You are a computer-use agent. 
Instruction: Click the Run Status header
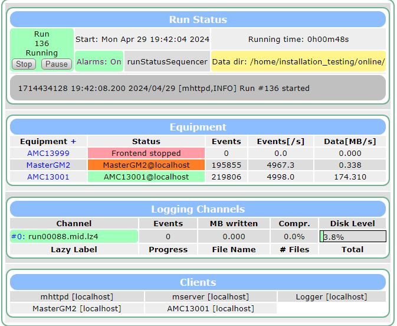pyautogui.click(x=198, y=19)
